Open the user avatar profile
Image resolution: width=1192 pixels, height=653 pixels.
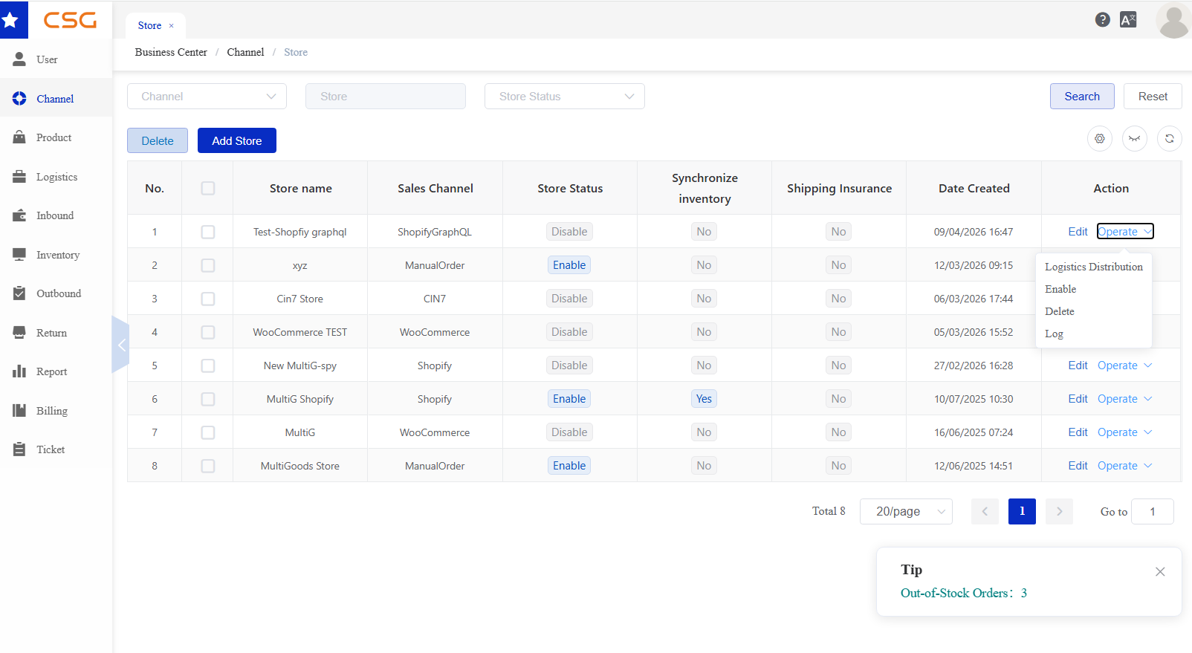pyautogui.click(x=1173, y=20)
